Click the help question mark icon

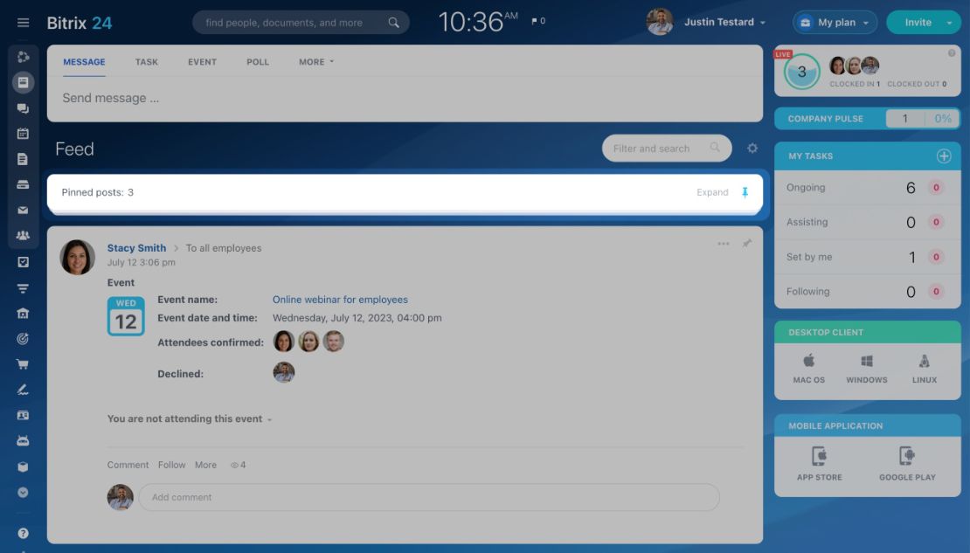(23, 533)
